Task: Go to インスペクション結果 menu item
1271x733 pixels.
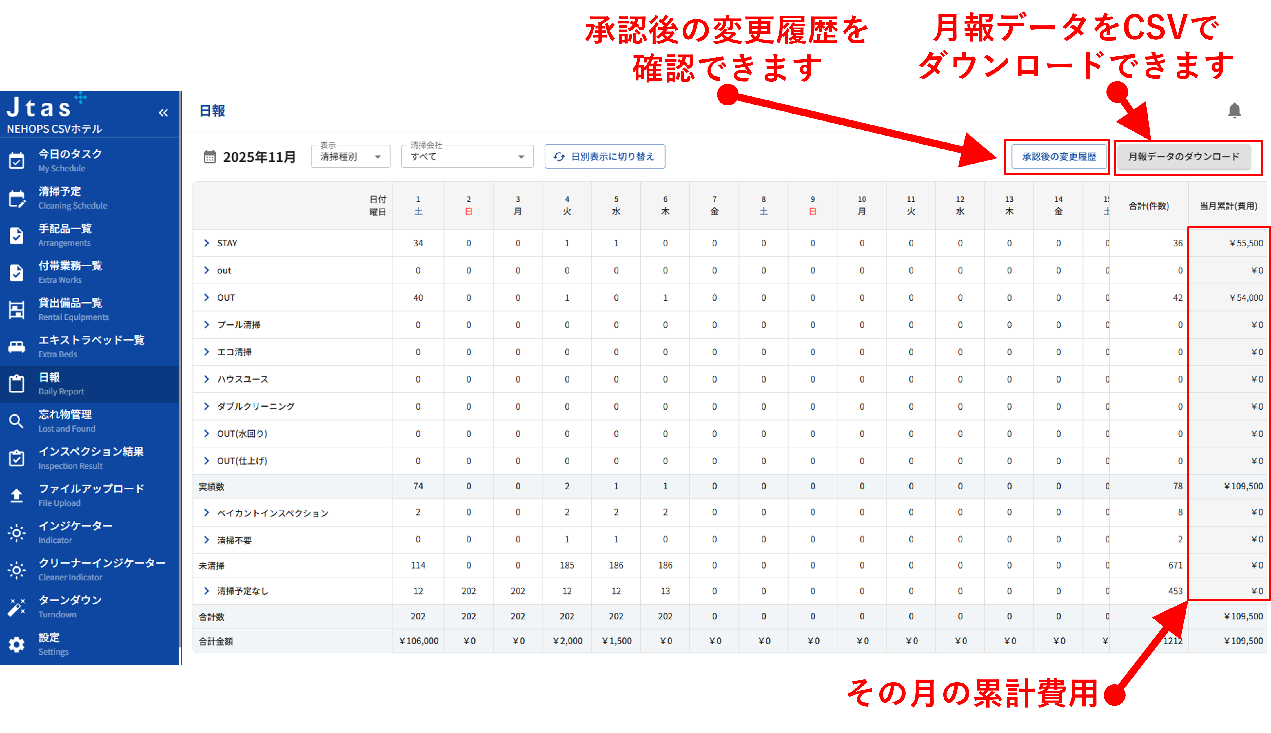Action: (91, 457)
